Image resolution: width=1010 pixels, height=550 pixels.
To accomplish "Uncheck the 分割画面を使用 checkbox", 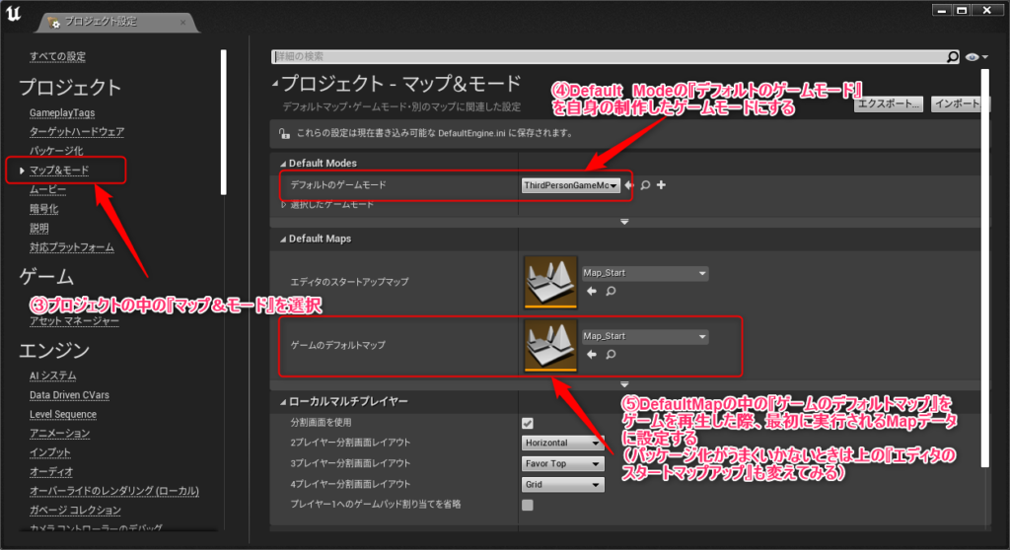I will (528, 424).
